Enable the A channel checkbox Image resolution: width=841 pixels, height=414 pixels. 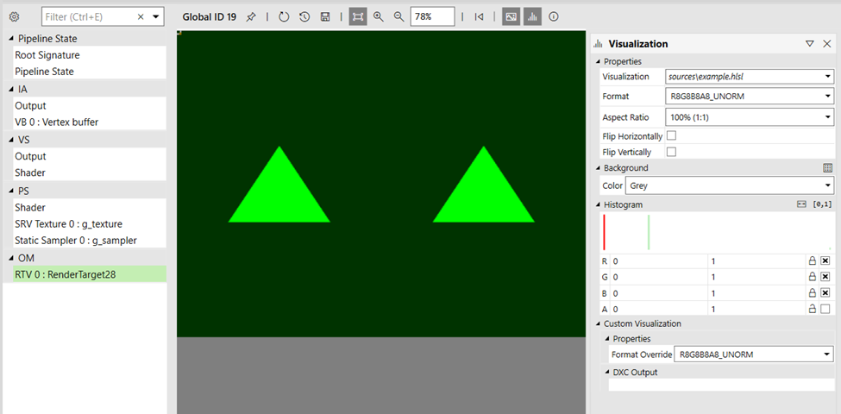pos(825,309)
